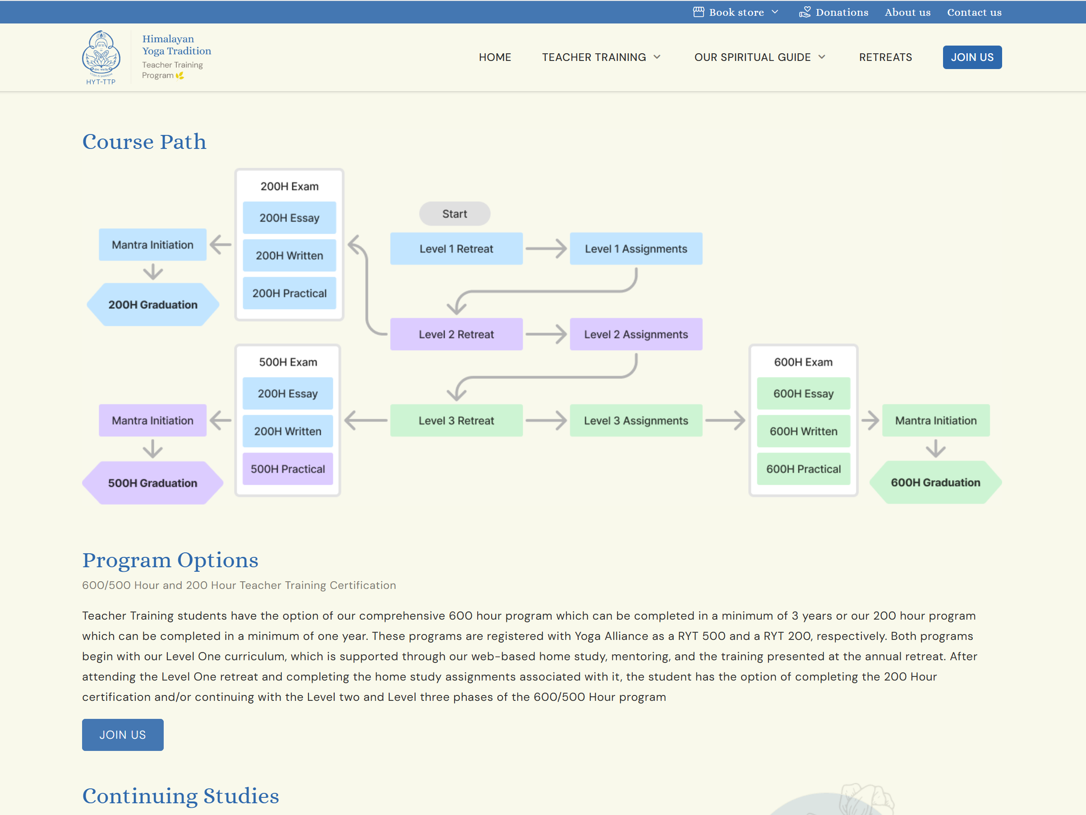
Task: Click the green Mantra Initiation box
Action: coord(936,421)
